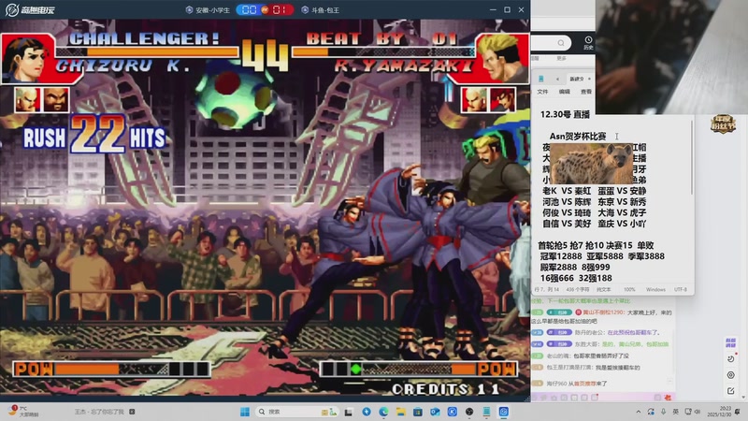The height and width of the screenshot is (421, 748).
Task: Open the Windows Start menu
Action: (245, 412)
